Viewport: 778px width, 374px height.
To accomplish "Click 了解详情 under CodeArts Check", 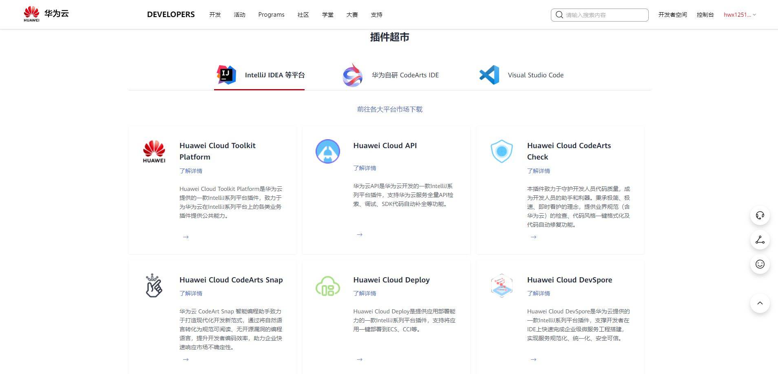I will click(539, 171).
